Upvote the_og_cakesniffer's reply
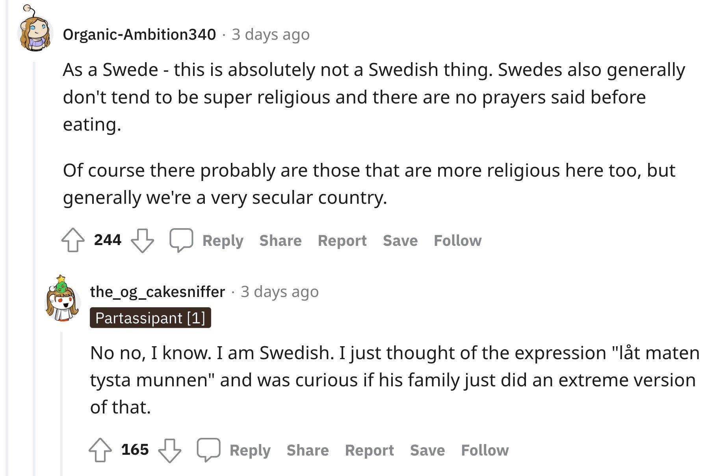Screen dimensions: 721x476 [x=100, y=450]
